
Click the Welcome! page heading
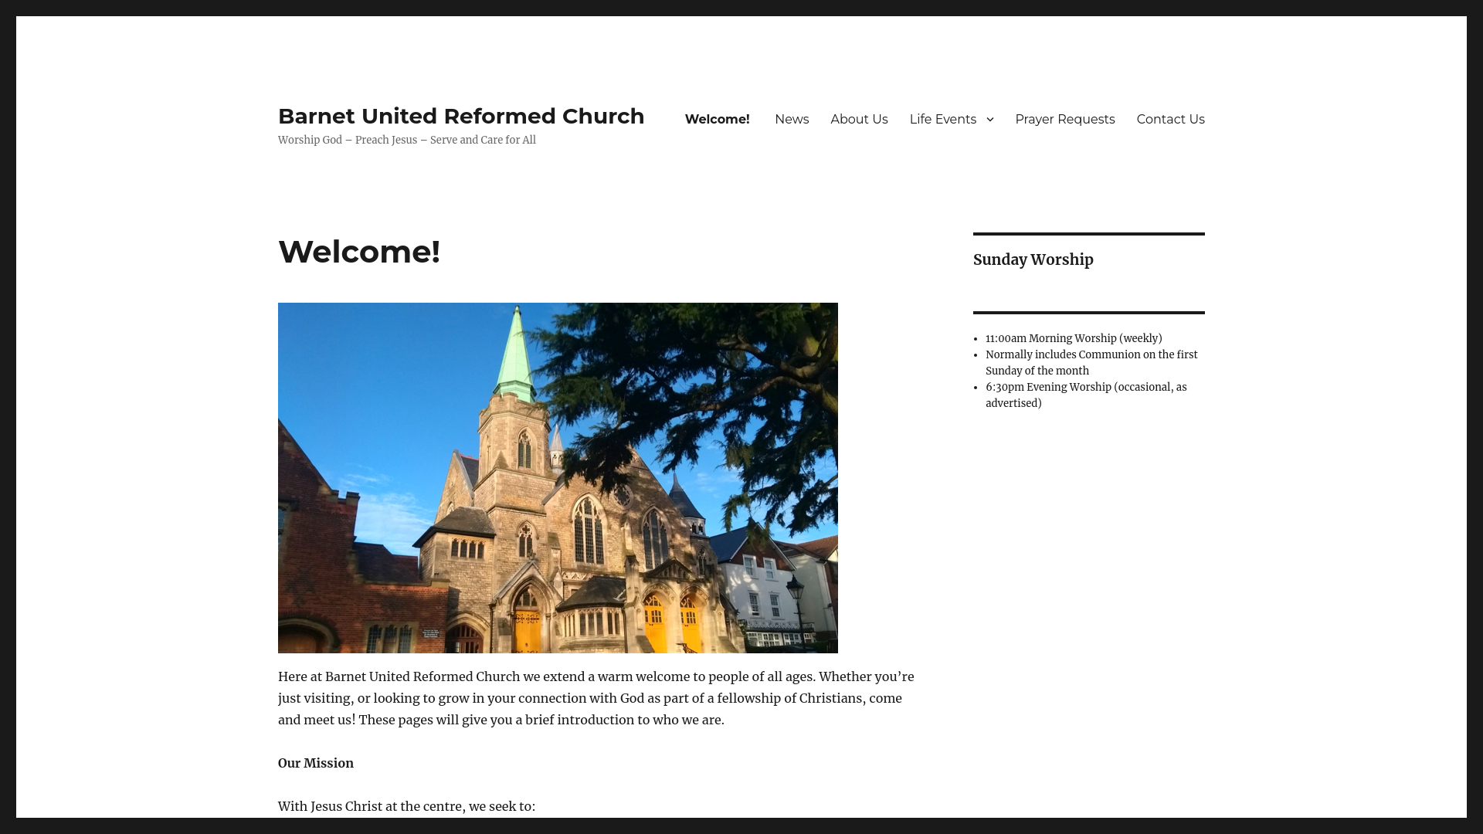click(359, 252)
